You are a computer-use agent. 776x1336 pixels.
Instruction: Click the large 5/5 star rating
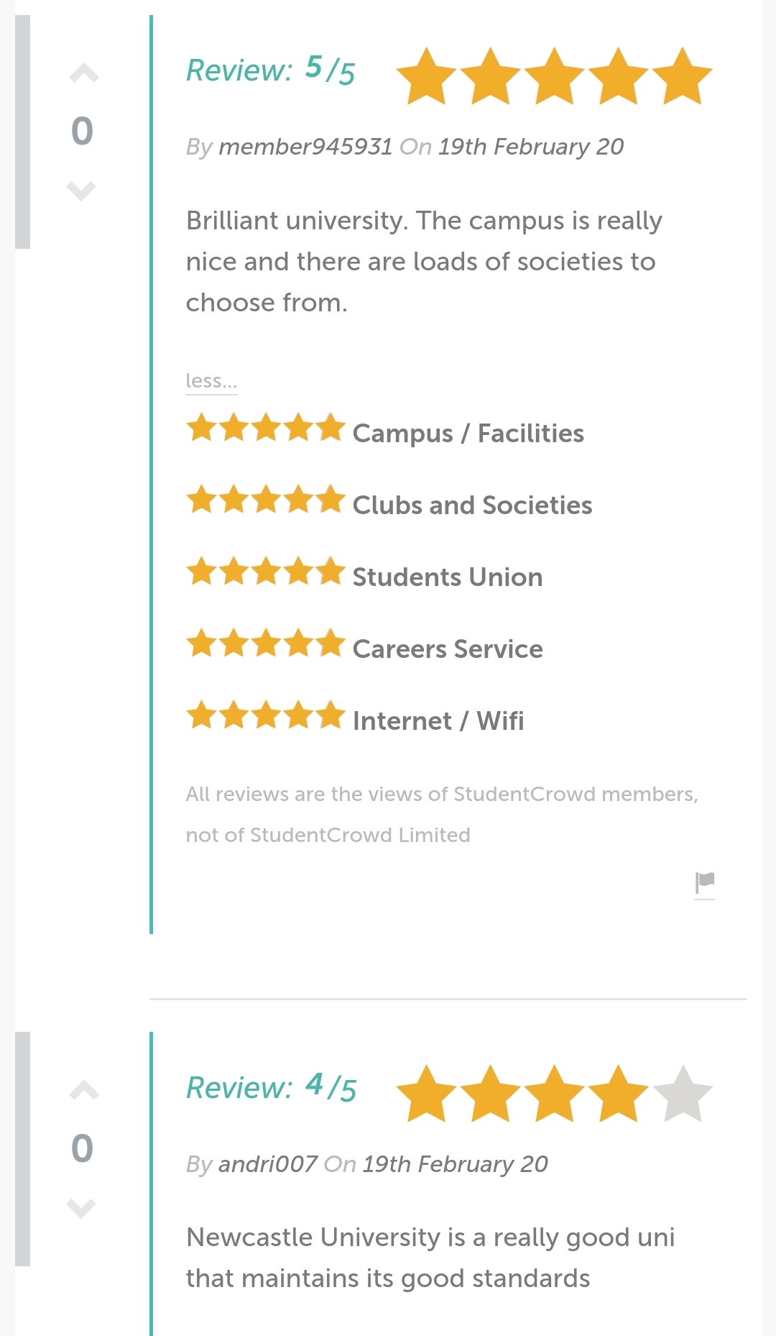tap(554, 76)
